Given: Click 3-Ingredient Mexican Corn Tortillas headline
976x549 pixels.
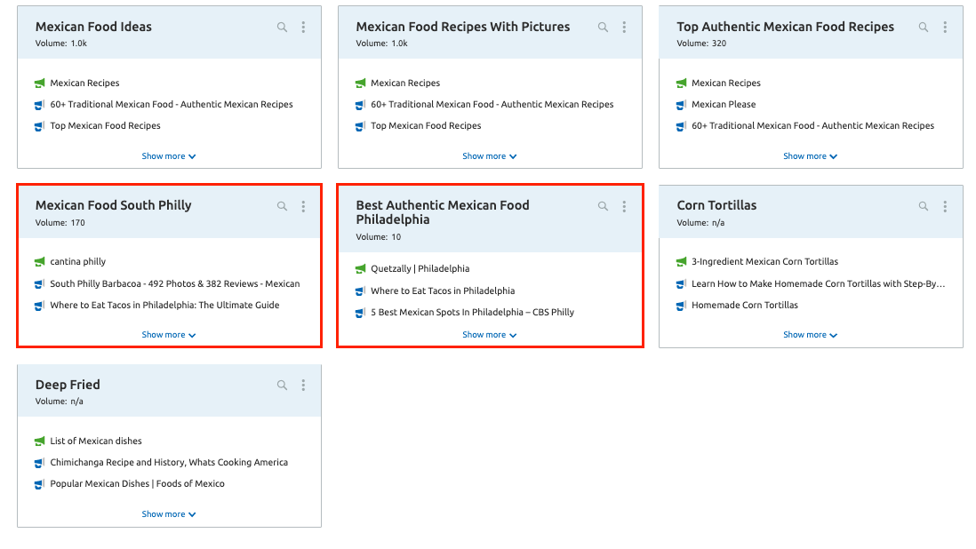Looking at the screenshot, I should pyautogui.click(x=764, y=262).
